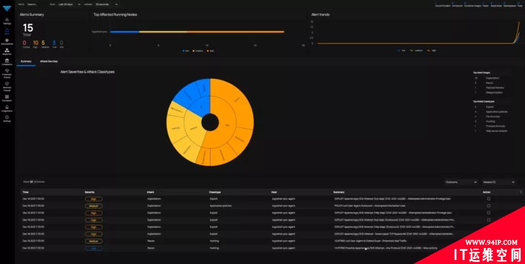Open the Hosts top tab
Viewport: 525px width, 264px height.
(486, 5)
